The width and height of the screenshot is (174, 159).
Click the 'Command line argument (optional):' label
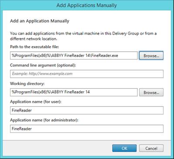tap(43, 65)
